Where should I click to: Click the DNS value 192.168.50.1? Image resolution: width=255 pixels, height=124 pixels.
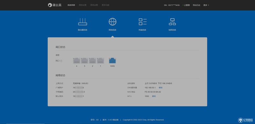pyautogui.click(x=150, y=88)
